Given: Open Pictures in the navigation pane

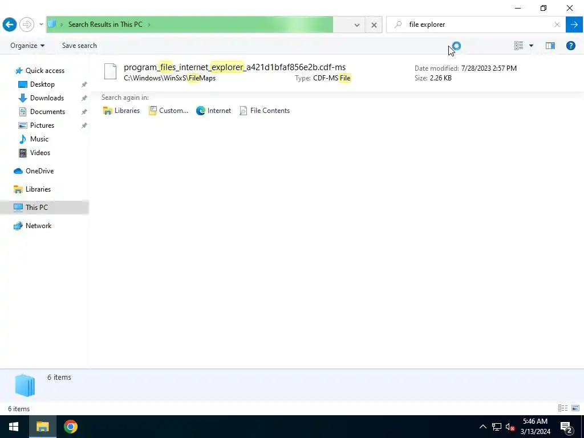Looking at the screenshot, I should point(42,125).
